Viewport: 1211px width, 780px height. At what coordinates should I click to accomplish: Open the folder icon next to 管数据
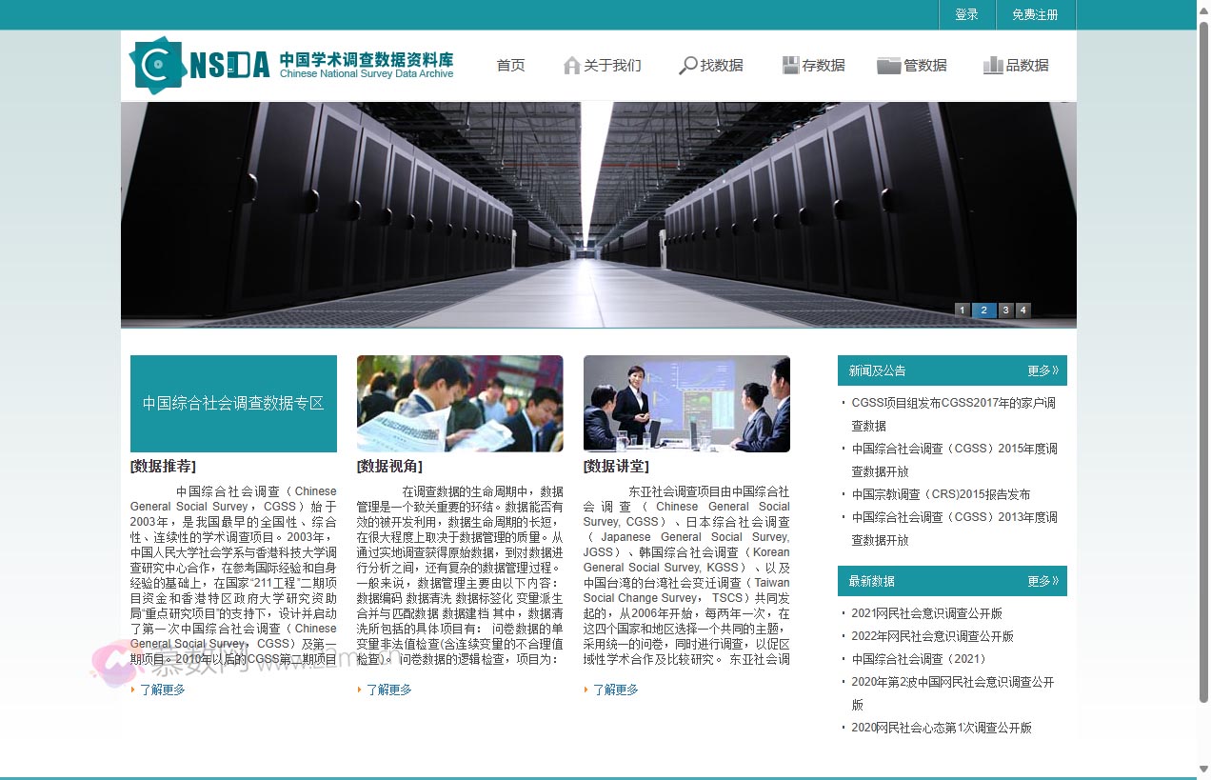[x=888, y=64]
